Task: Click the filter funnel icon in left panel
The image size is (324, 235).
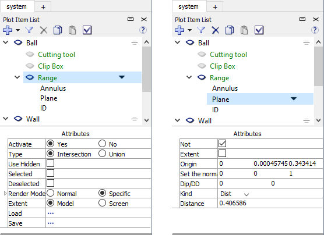Action: 29,30
